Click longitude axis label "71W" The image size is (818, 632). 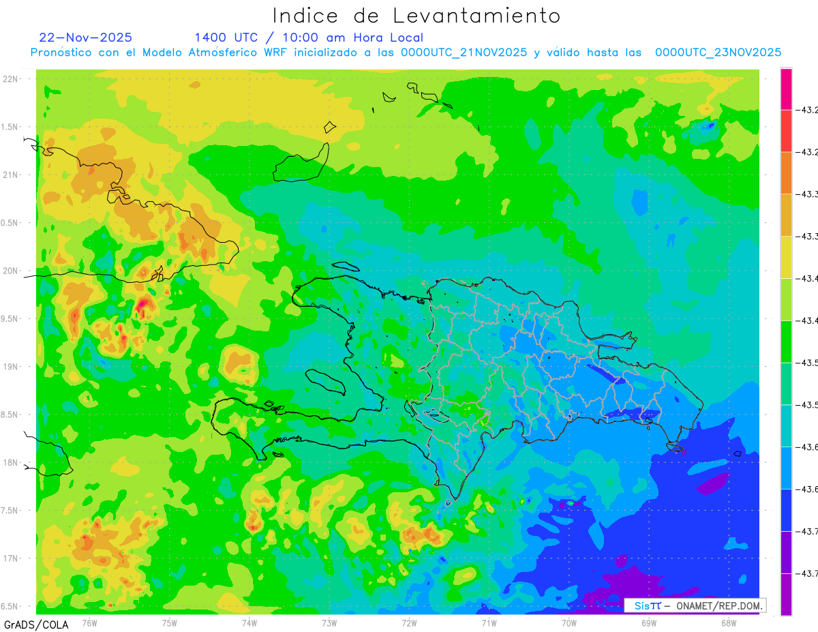click(x=489, y=623)
